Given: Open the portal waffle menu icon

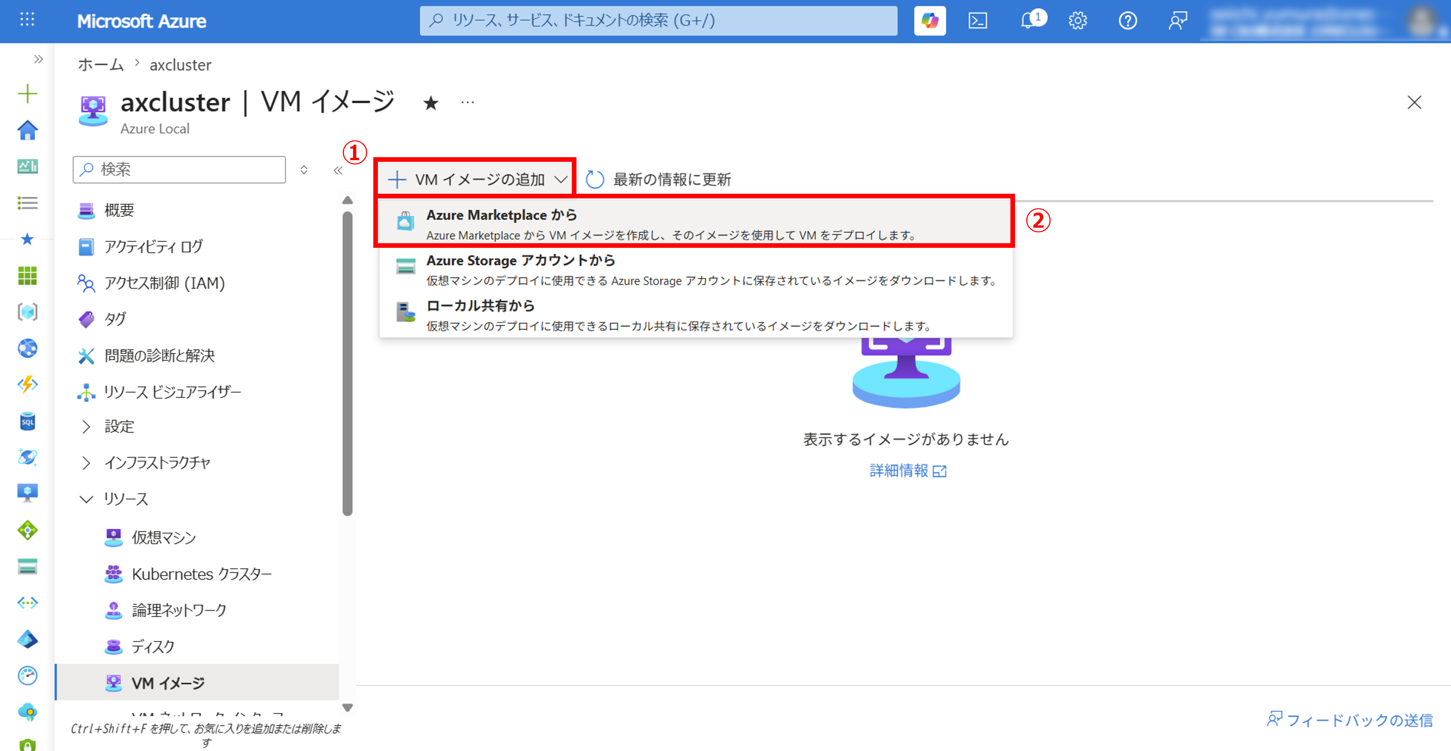Looking at the screenshot, I should pos(27,20).
